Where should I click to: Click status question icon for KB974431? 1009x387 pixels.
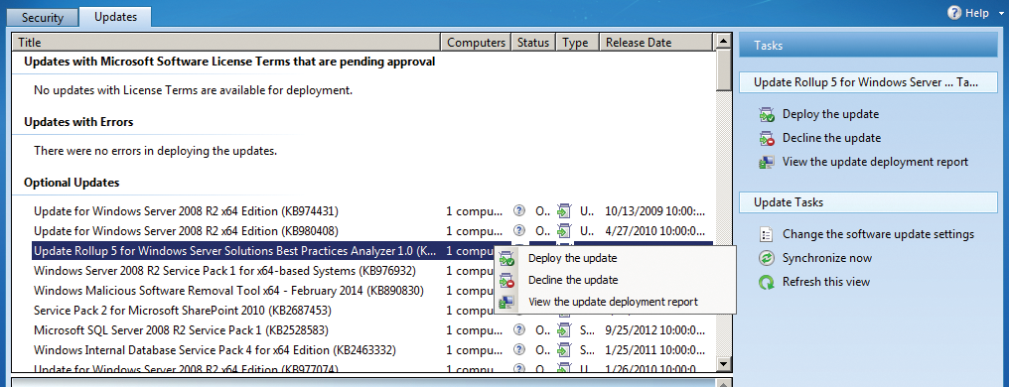(x=519, y=210)
